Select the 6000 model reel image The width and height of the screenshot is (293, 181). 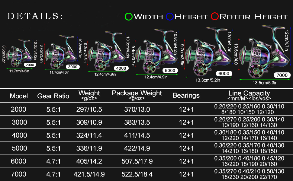pyautogui.click(x=208, y=51)
